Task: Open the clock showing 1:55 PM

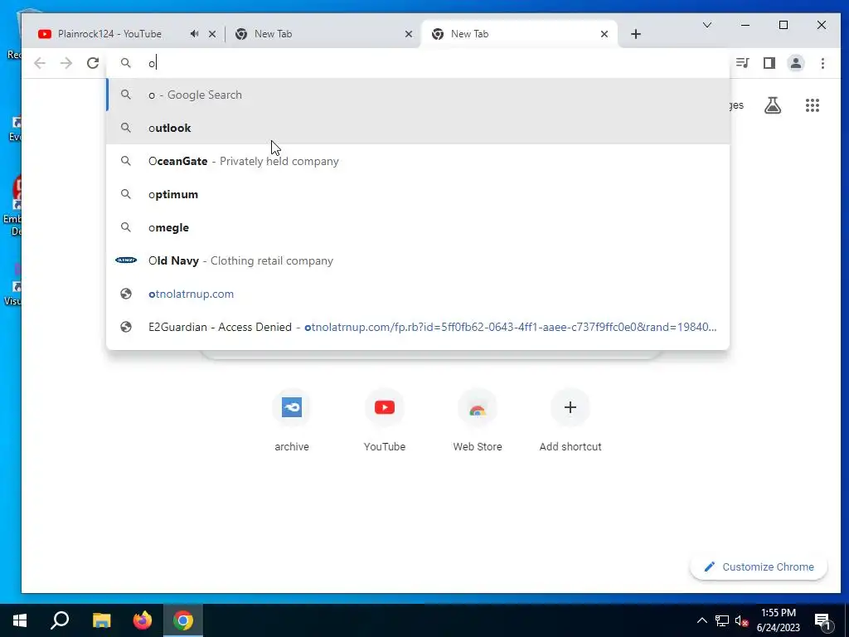Action: [x=778, y=620]
